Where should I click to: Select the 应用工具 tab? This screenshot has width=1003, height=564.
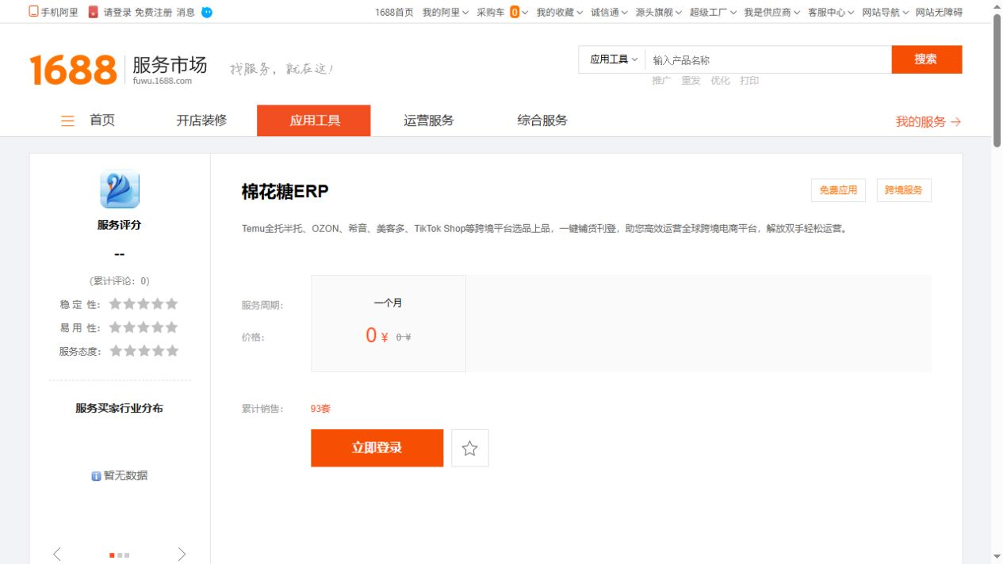click(314, 120)
